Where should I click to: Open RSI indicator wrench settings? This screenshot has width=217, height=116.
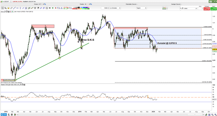[20, 85]
